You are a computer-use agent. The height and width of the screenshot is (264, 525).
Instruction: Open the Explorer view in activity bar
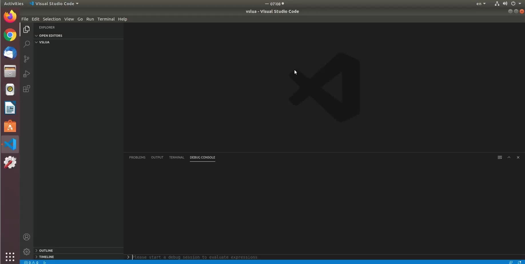pyautogui.click(x=27, y=29)
